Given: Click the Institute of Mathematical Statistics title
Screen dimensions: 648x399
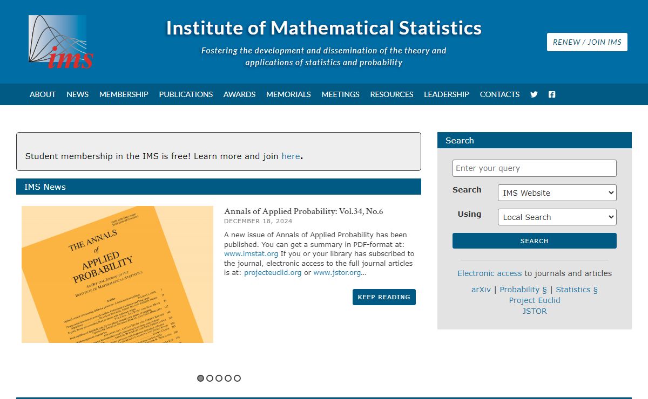Looking at the screenshot, I should point(324,28).
